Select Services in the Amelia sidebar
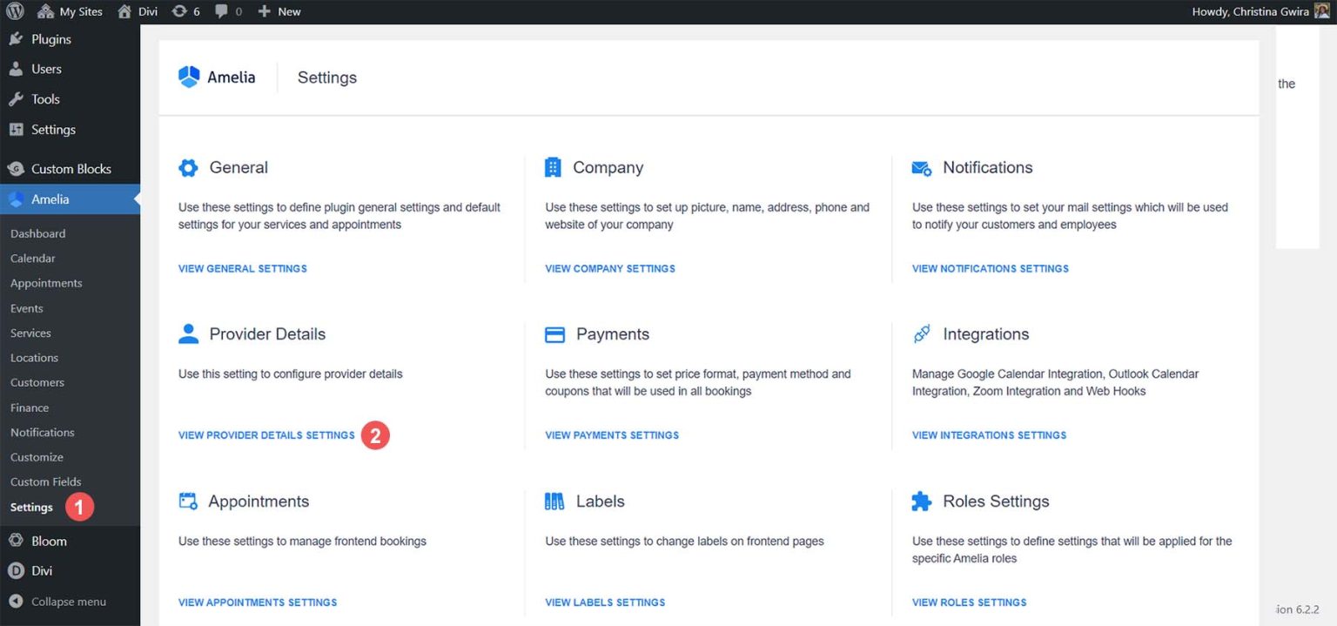 (x=30, y=333)
